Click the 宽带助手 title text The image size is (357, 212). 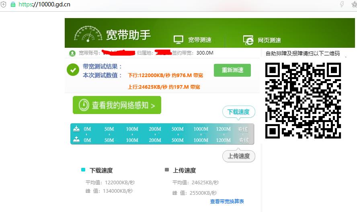(x=128, y=35)
